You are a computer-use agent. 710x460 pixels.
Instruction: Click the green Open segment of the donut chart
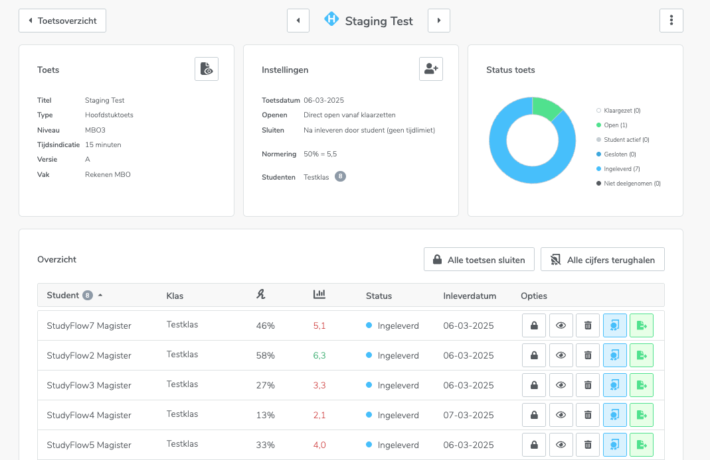pos(548,108)
